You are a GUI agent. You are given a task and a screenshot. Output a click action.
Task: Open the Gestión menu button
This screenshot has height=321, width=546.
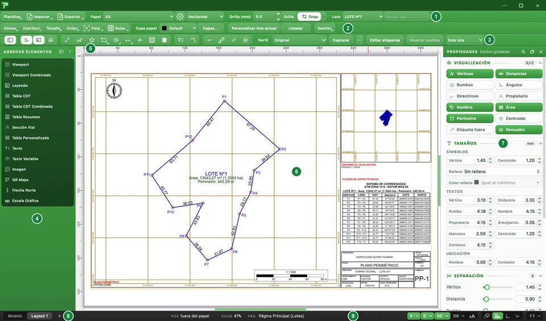click(x=325, y=28)
